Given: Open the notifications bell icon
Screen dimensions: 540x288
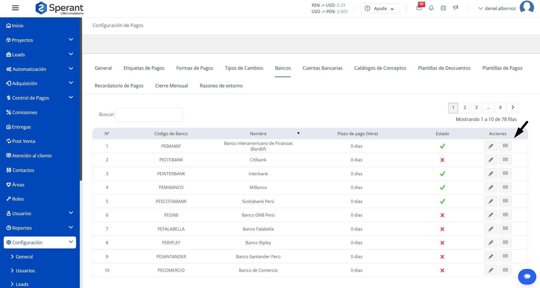Looking at the screenshot, I should point(431,8).
